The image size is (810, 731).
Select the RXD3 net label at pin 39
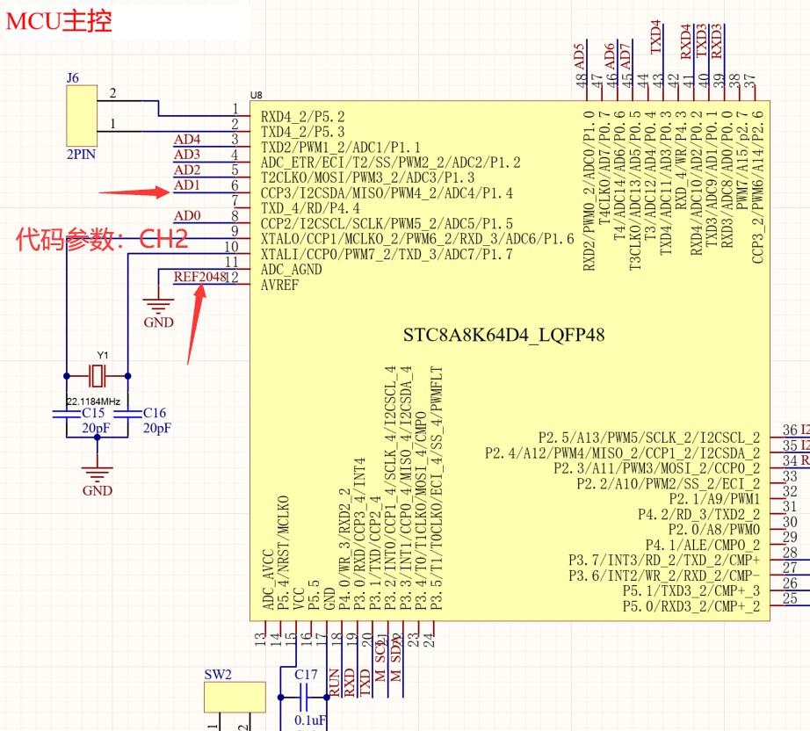pyautogui.click(x=717, y=41)
